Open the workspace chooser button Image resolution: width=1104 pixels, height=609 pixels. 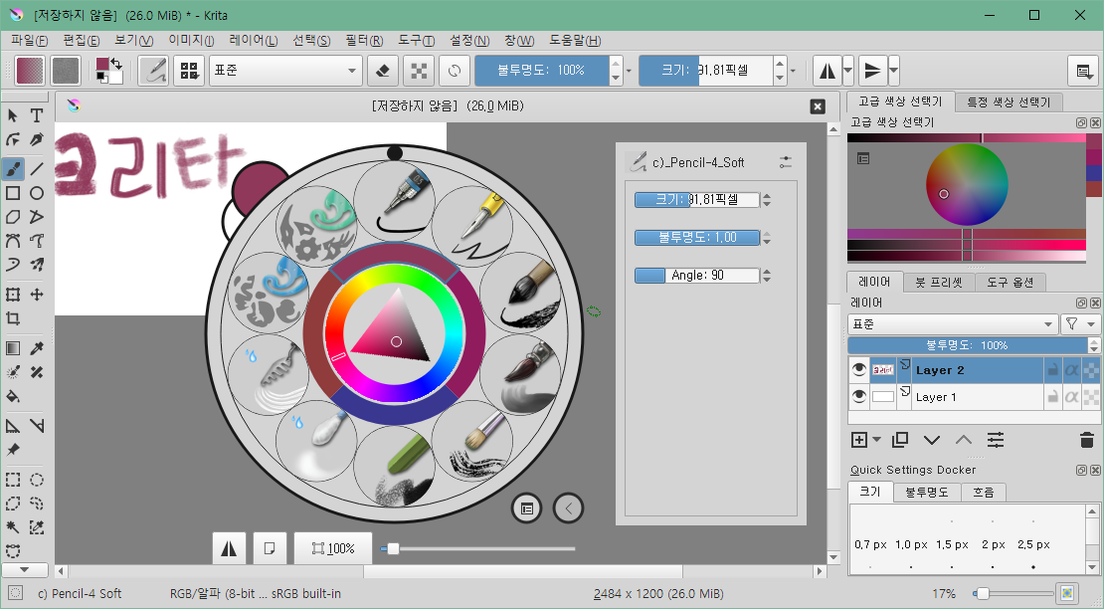(1083, 71)
